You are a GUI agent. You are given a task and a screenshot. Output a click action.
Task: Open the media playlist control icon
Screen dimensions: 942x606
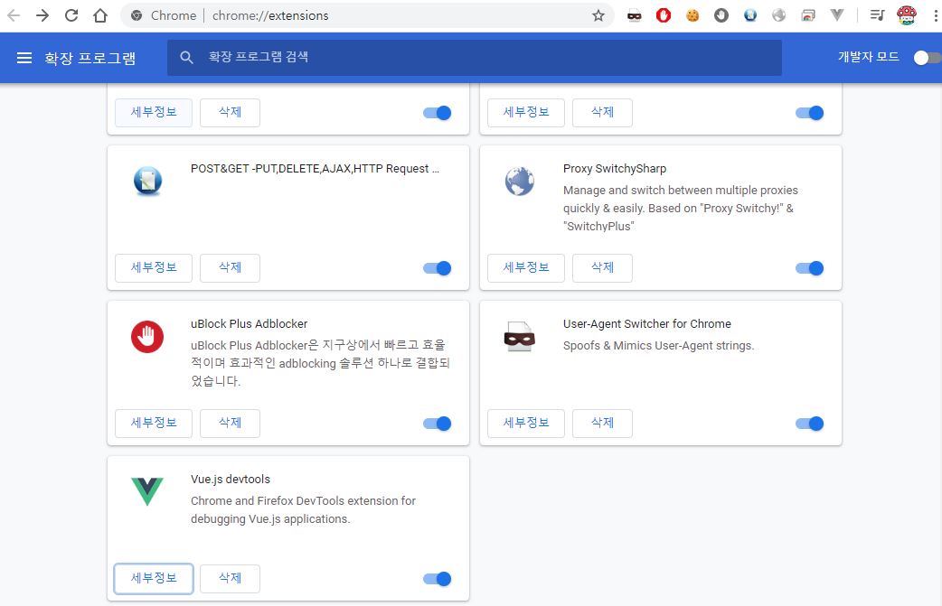878,15
